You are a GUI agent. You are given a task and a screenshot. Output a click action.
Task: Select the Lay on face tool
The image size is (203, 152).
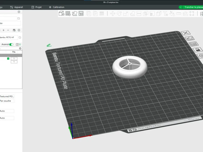coord(132,13)
